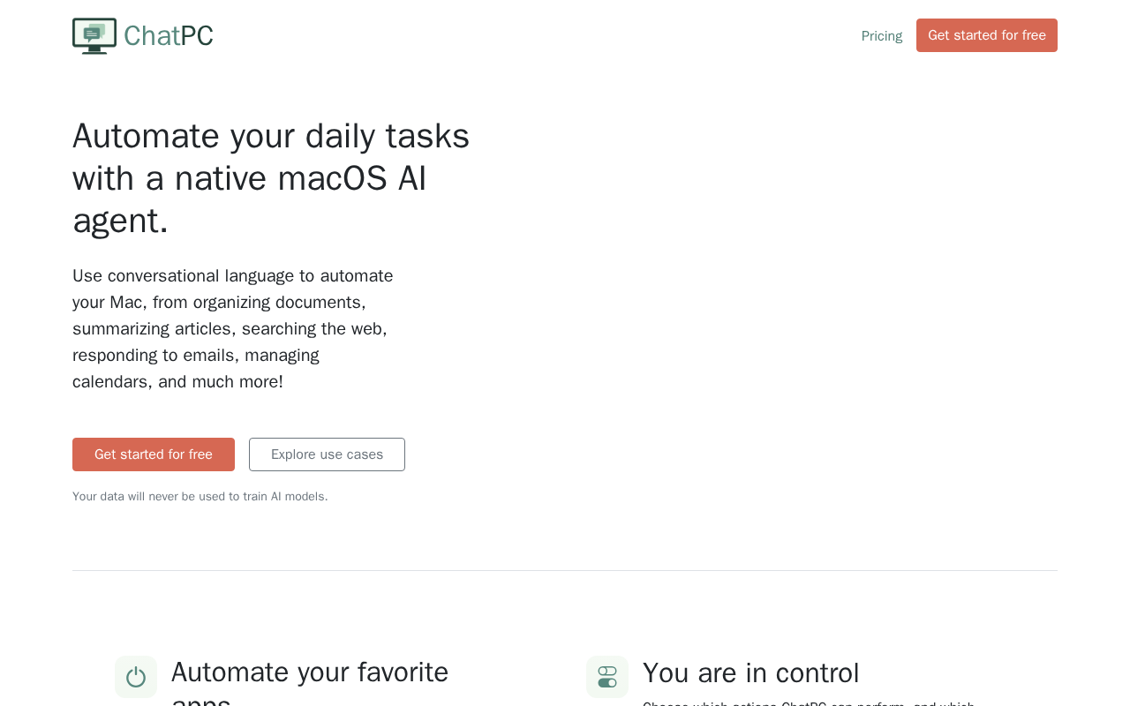
Task: Click the green Chat part of the logo text
Action: pyautogui.click(x=152, y=36)
